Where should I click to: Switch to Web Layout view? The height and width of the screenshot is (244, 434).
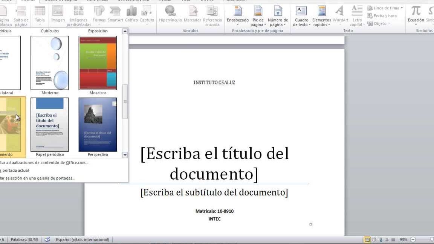(x=380, y=239)
